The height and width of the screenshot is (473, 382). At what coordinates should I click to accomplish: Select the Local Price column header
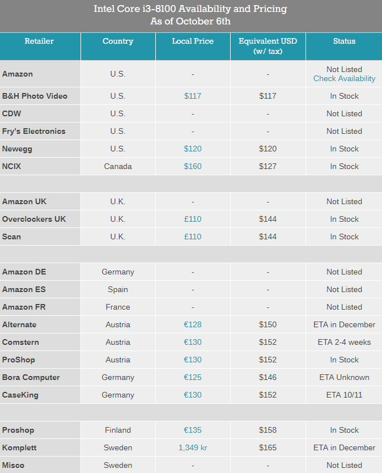(x=193, y=41)
